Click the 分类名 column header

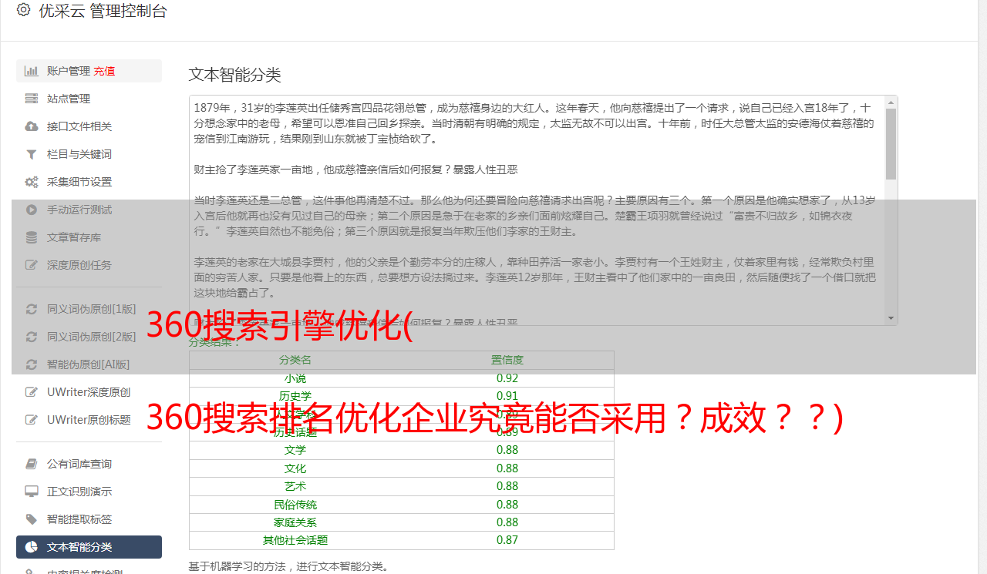295,360
